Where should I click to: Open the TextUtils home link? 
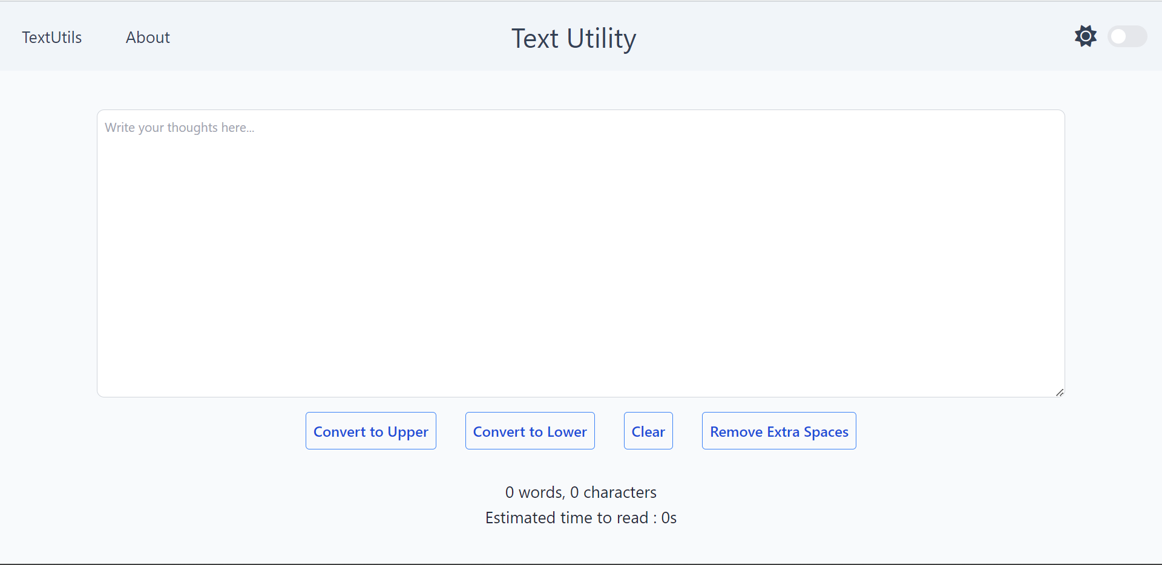(52, 38)
